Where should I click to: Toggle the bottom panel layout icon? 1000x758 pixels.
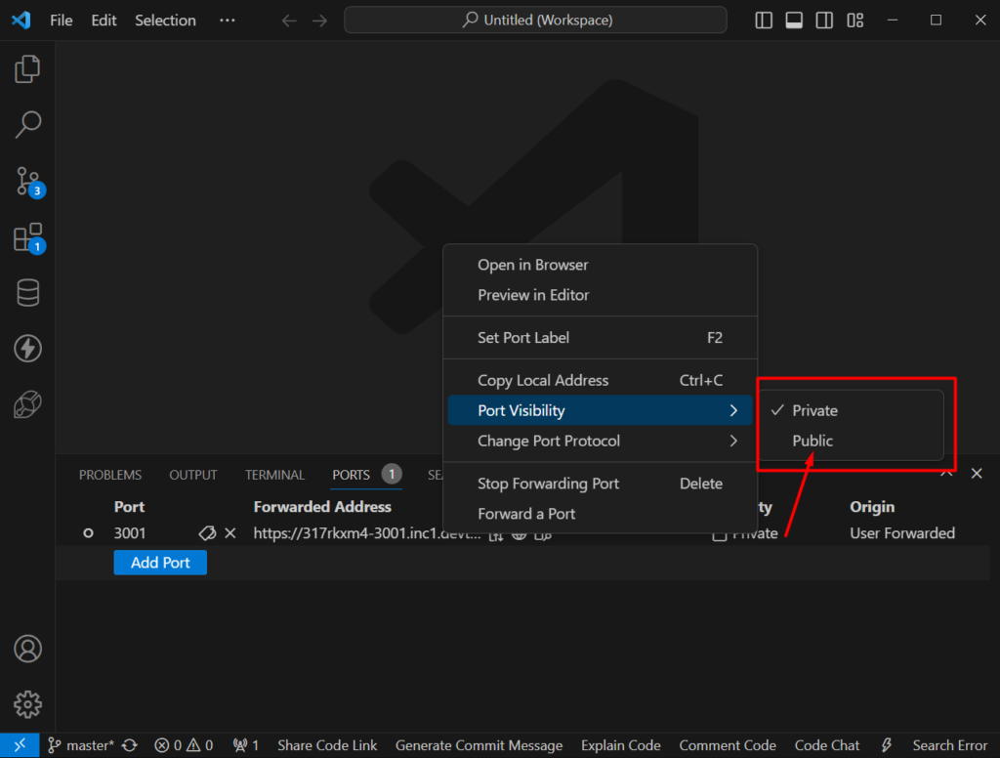pos(794,21)
